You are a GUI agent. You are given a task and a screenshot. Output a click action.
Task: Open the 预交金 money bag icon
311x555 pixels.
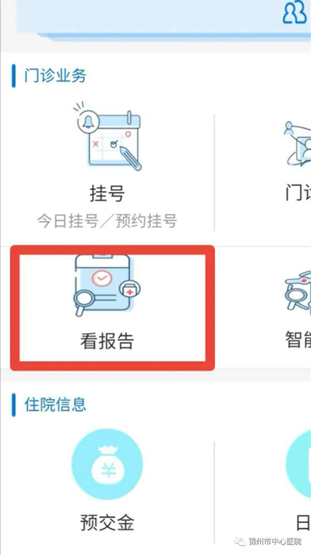(107, 464)
